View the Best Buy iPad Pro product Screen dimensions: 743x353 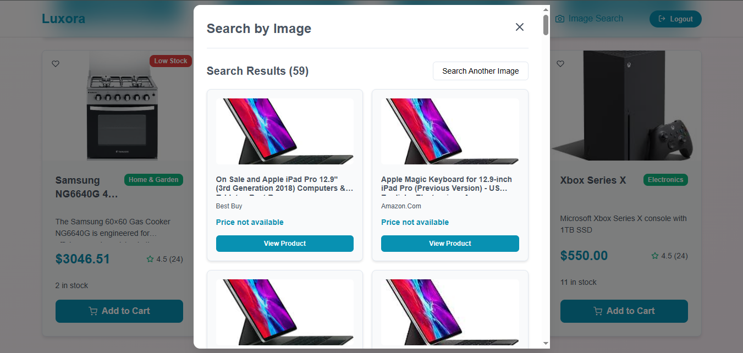coord(284,244)
